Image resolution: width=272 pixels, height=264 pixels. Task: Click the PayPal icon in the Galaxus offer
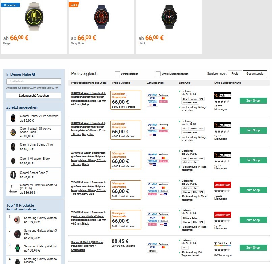pyautogui.click(x=152, y=244)
